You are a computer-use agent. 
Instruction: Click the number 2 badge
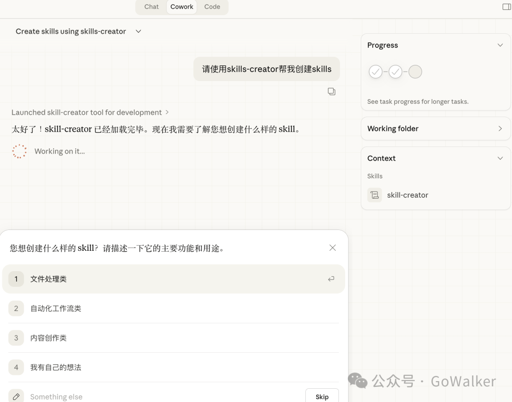click(x=16, y=308)
